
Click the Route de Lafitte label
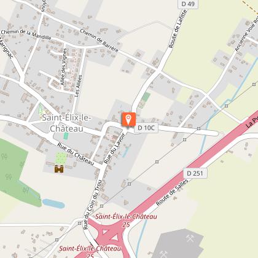click(178, 29)
